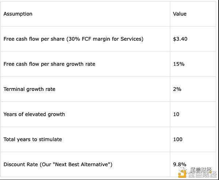This screenshot has width=219, height=180.
Task: Click the $3.40 value cell
Action: coord(180,39)
